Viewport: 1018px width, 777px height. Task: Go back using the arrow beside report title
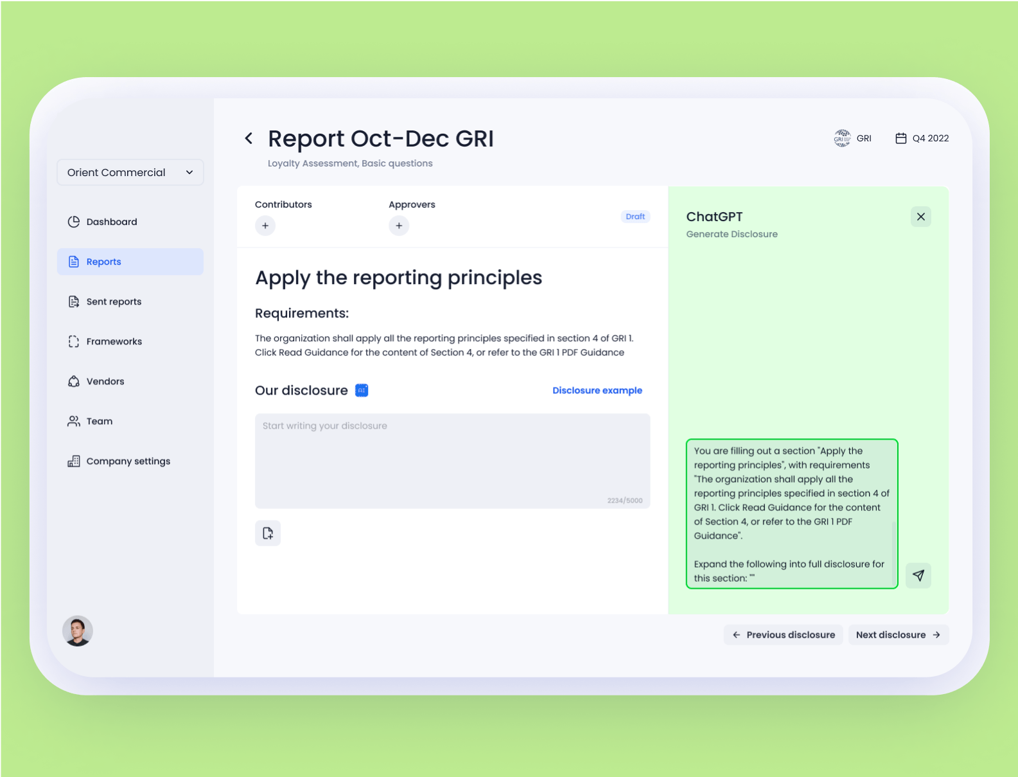(x=249, y=138)
